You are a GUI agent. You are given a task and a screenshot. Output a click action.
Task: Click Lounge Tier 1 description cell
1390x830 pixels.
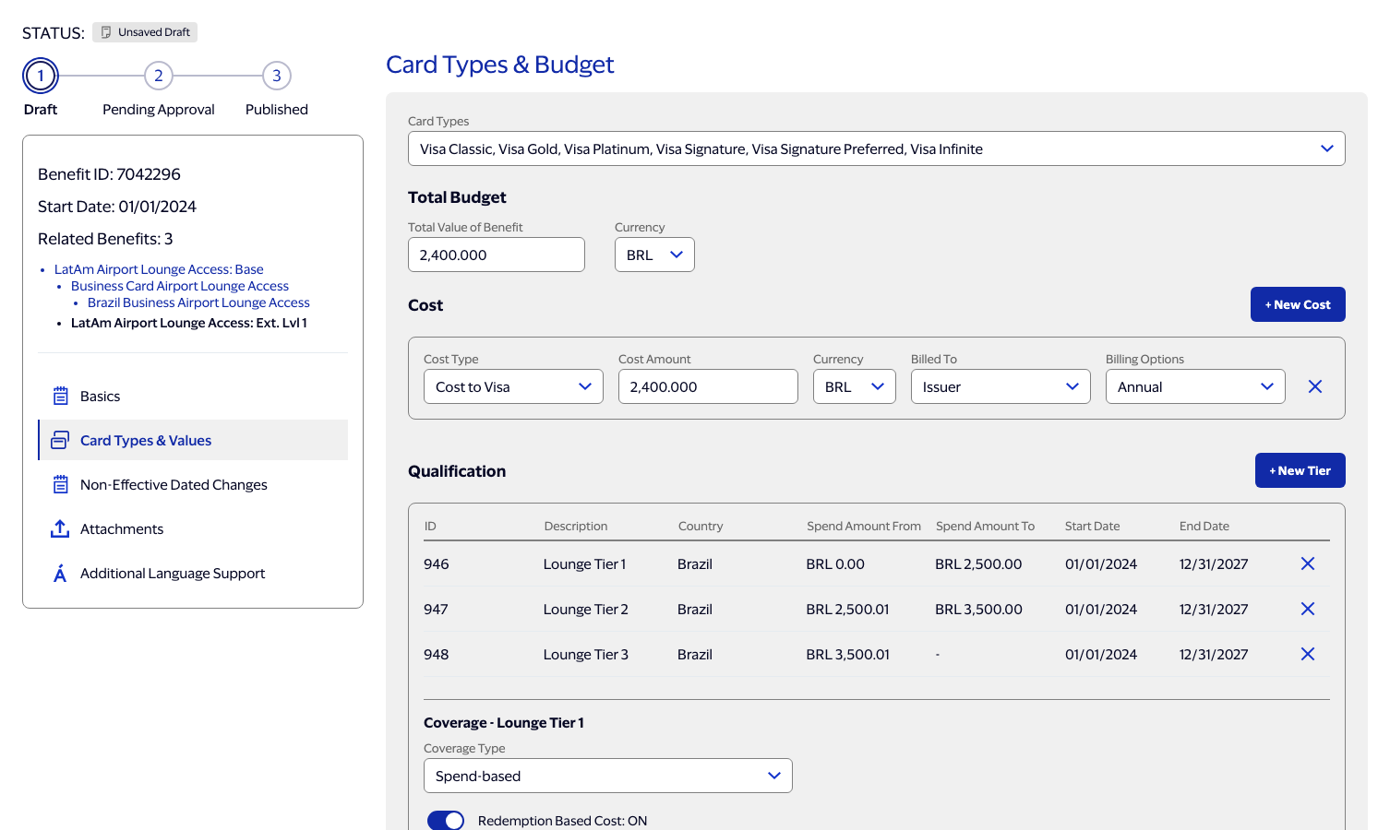584,564
